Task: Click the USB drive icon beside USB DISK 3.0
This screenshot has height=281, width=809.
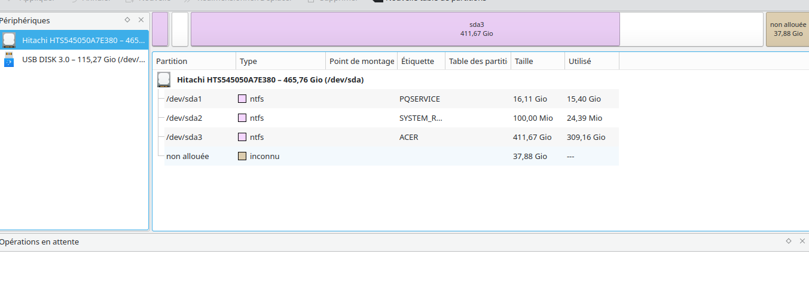Action: click(x=9, y=59)
